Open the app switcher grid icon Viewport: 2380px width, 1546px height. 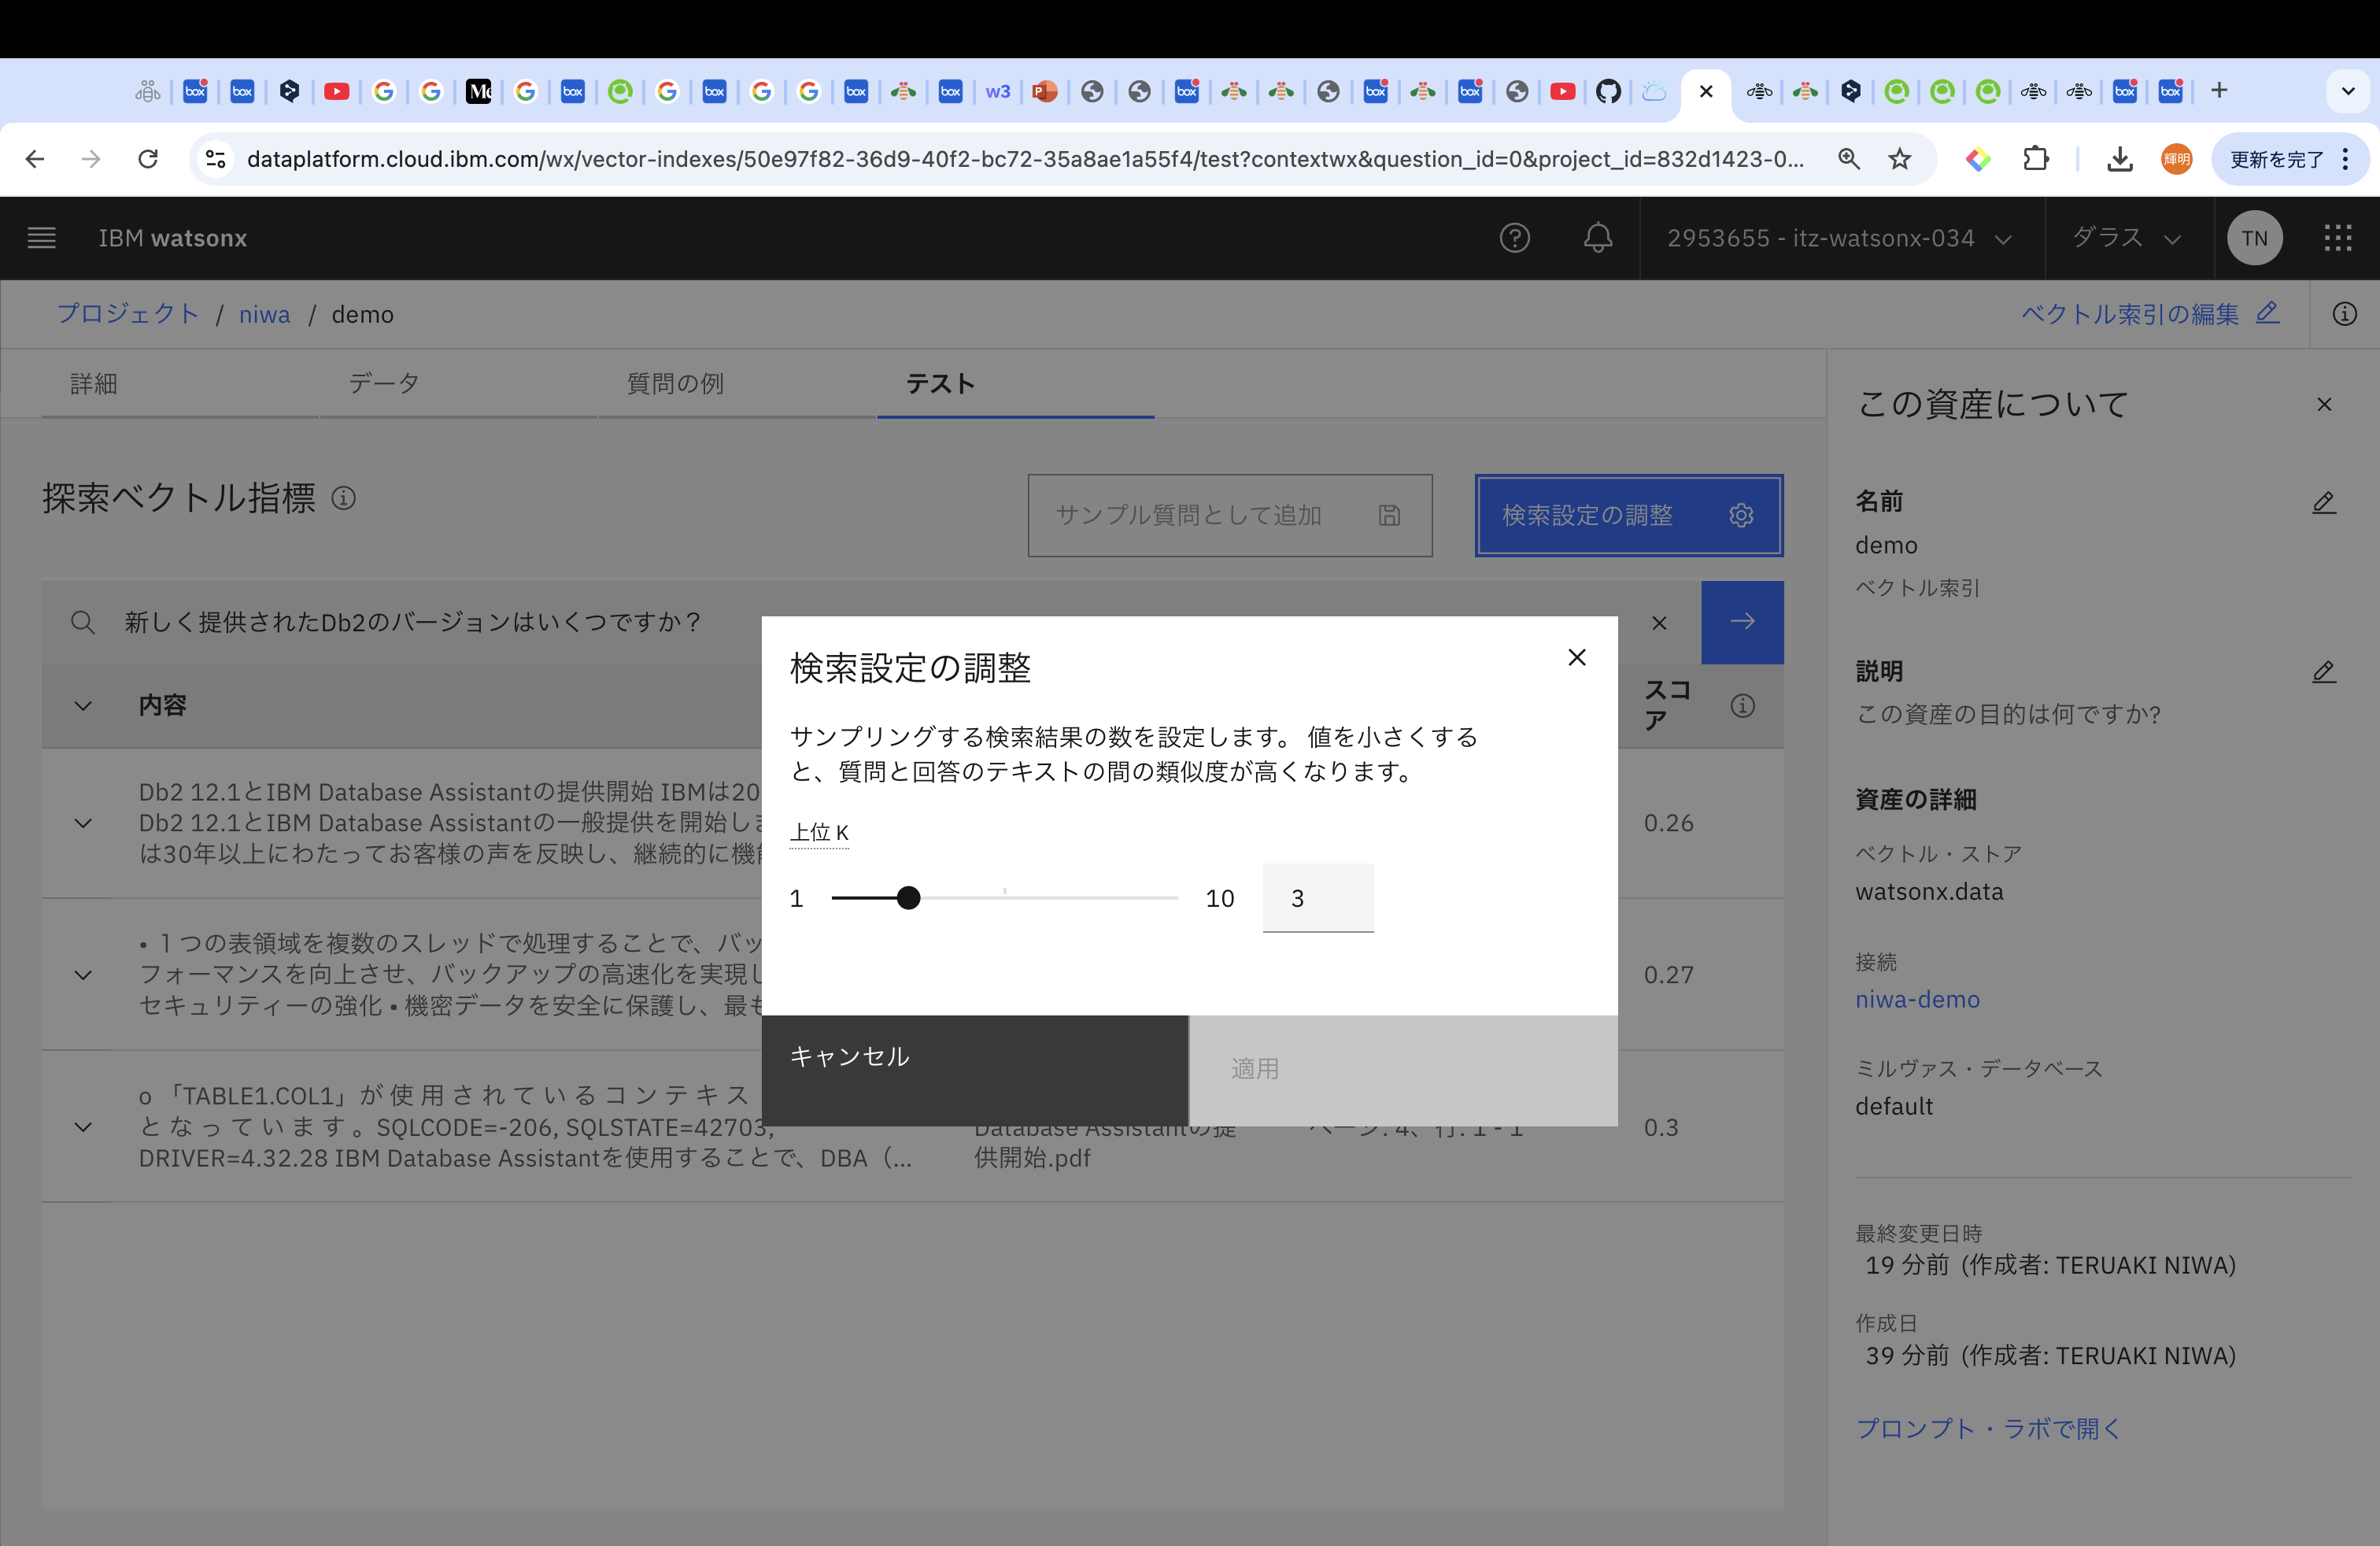(2337, 238)
